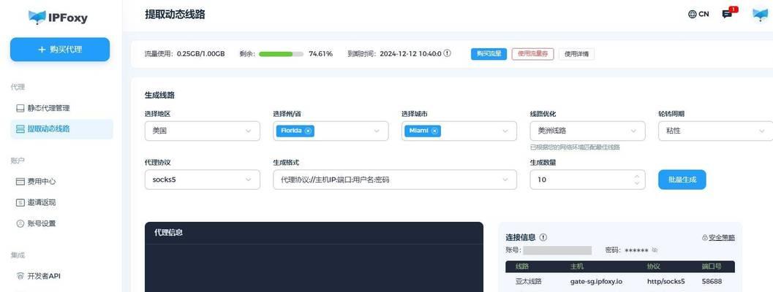The width and height of the screenshot is (773, 292).
Task: Click the 账号设置 user icon
Action: point(20,223)
